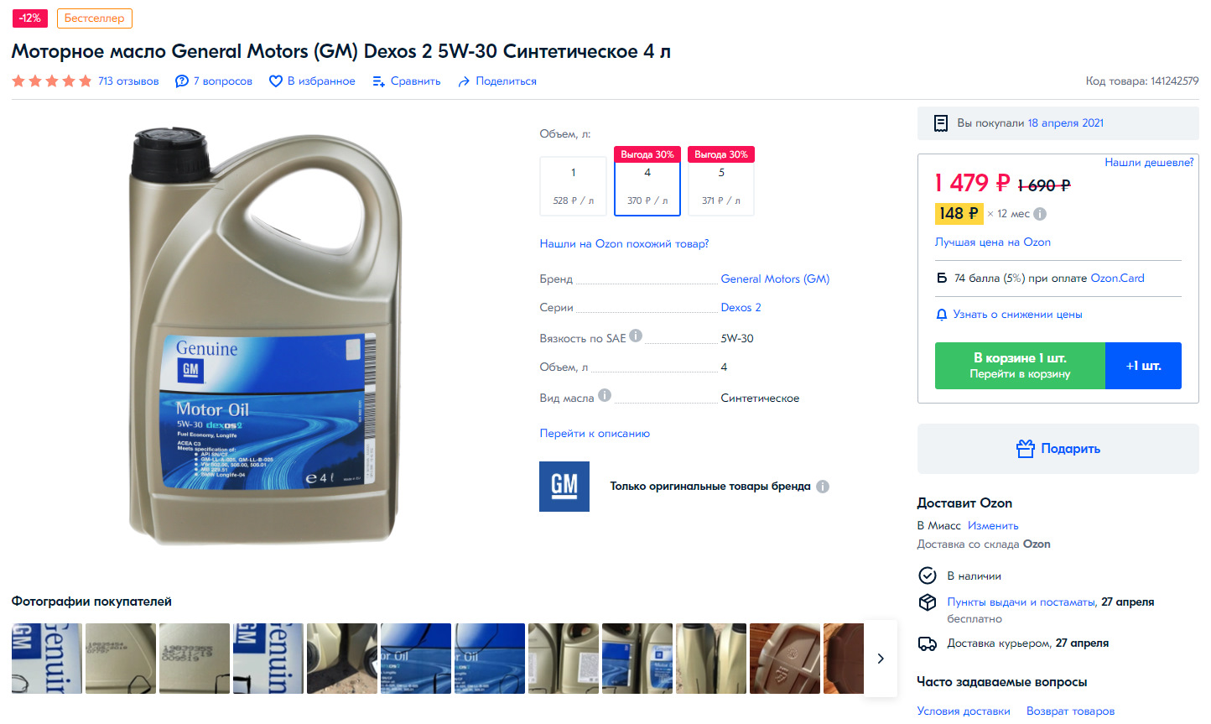
Task: Select the 5 liter volume option
Action: pos(720,186)
